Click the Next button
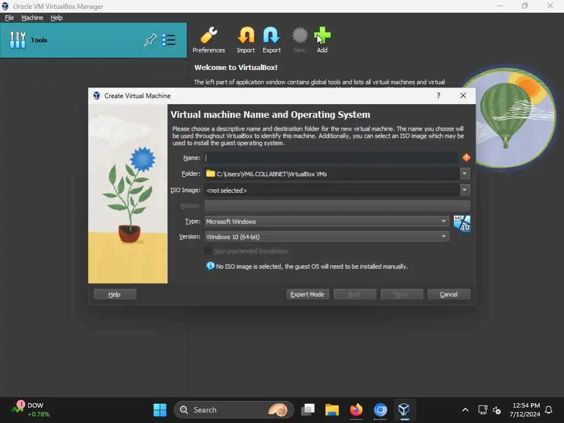The width and height of the screenshot is (564, 423). [x=402, y=294]
